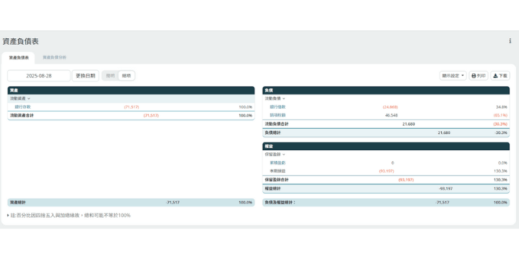Open the 銷項稅額 account link
Screen dimensions: 519x259
click(x=278, y=115)
